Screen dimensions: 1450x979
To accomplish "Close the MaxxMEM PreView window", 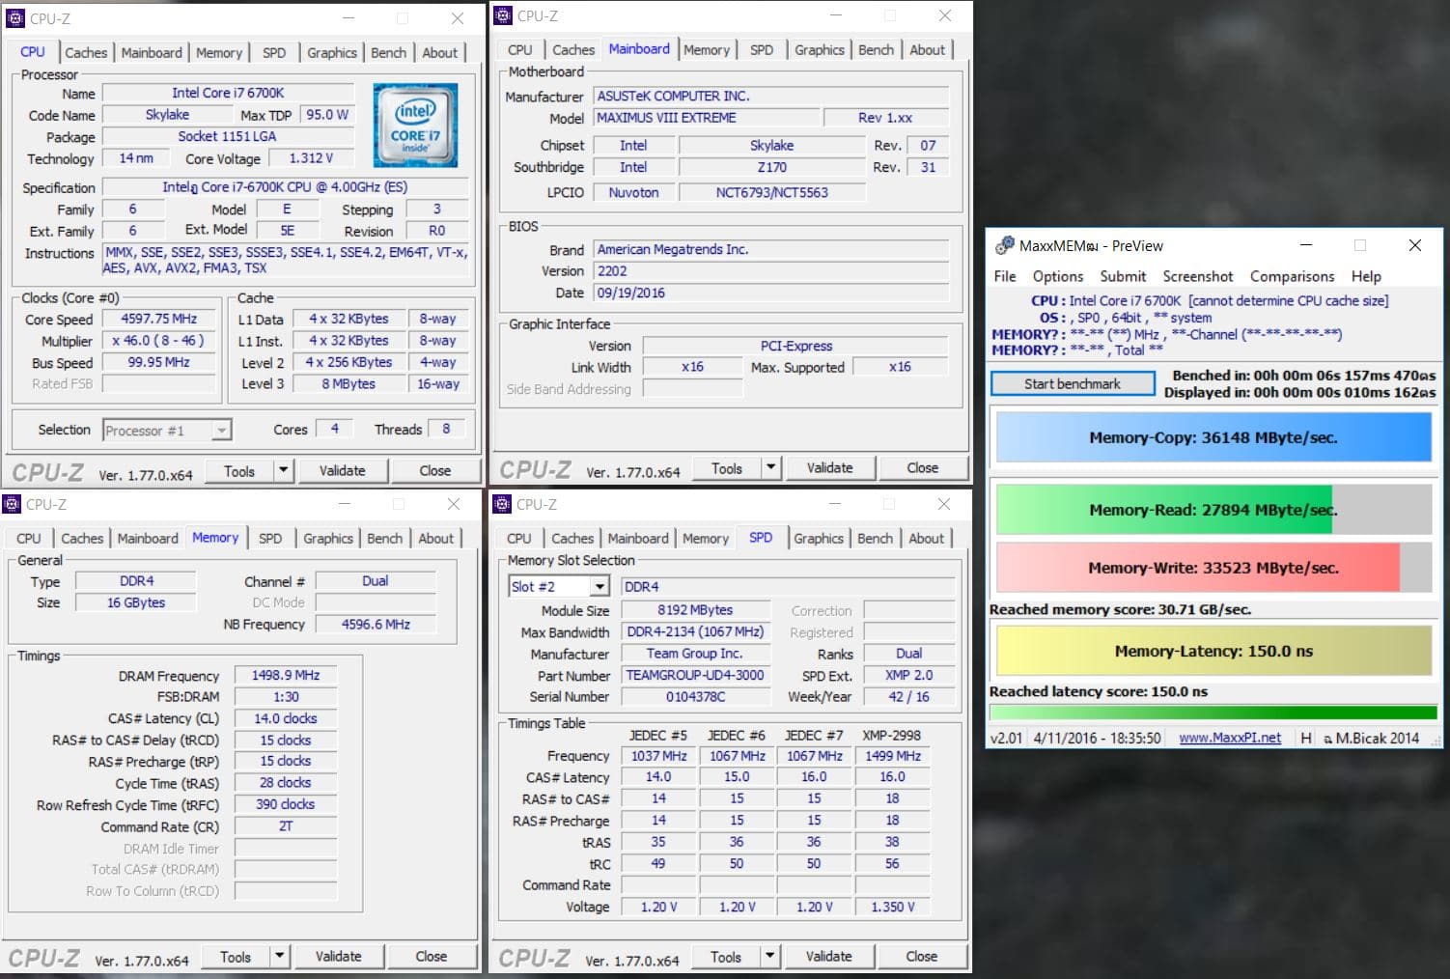I will tap(1414, 245).
